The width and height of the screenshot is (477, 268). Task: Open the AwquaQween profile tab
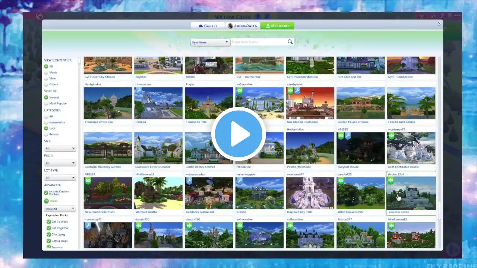242,26
